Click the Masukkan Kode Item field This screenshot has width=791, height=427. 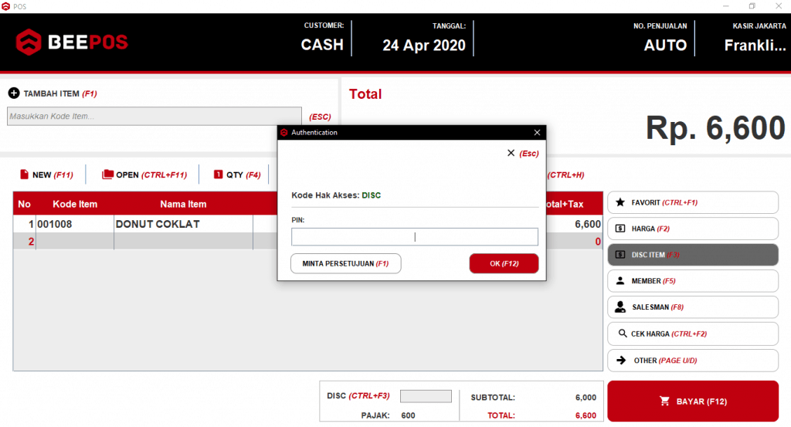point(154,116)
